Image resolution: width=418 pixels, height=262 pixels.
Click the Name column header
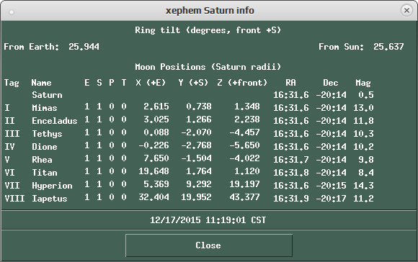click(x=41, y=83)
